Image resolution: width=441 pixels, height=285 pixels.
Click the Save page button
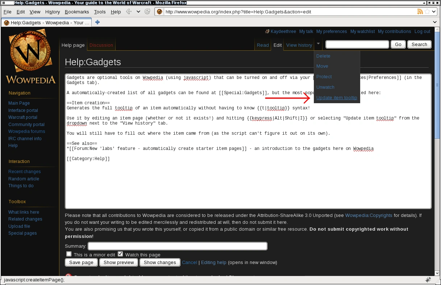[81, 262]
